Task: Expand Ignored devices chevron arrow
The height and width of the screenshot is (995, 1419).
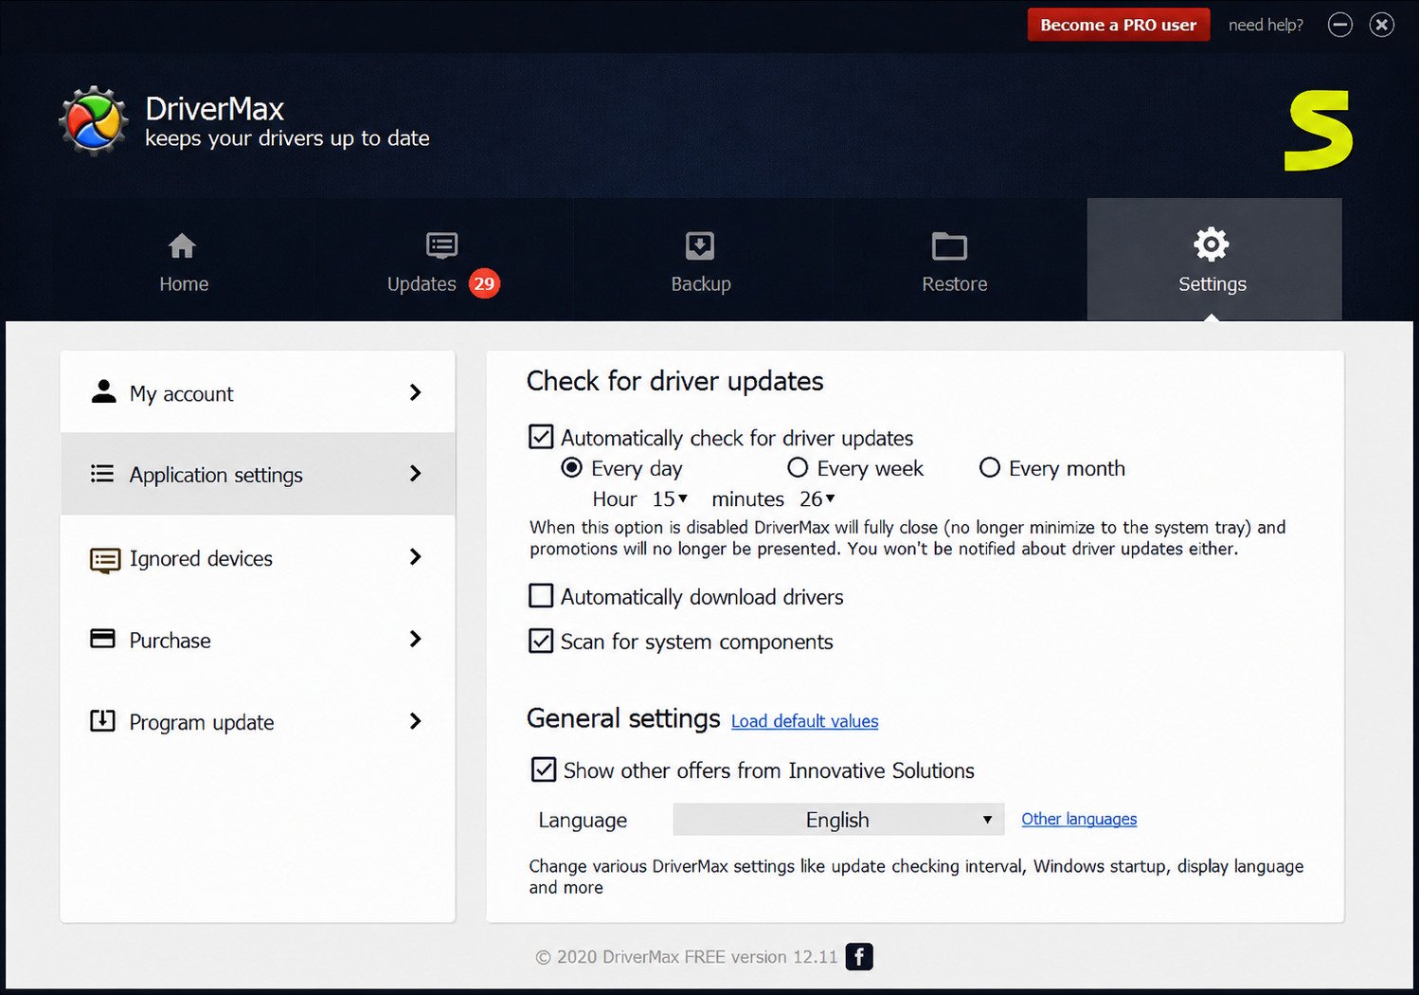Action: pos(415,557)
